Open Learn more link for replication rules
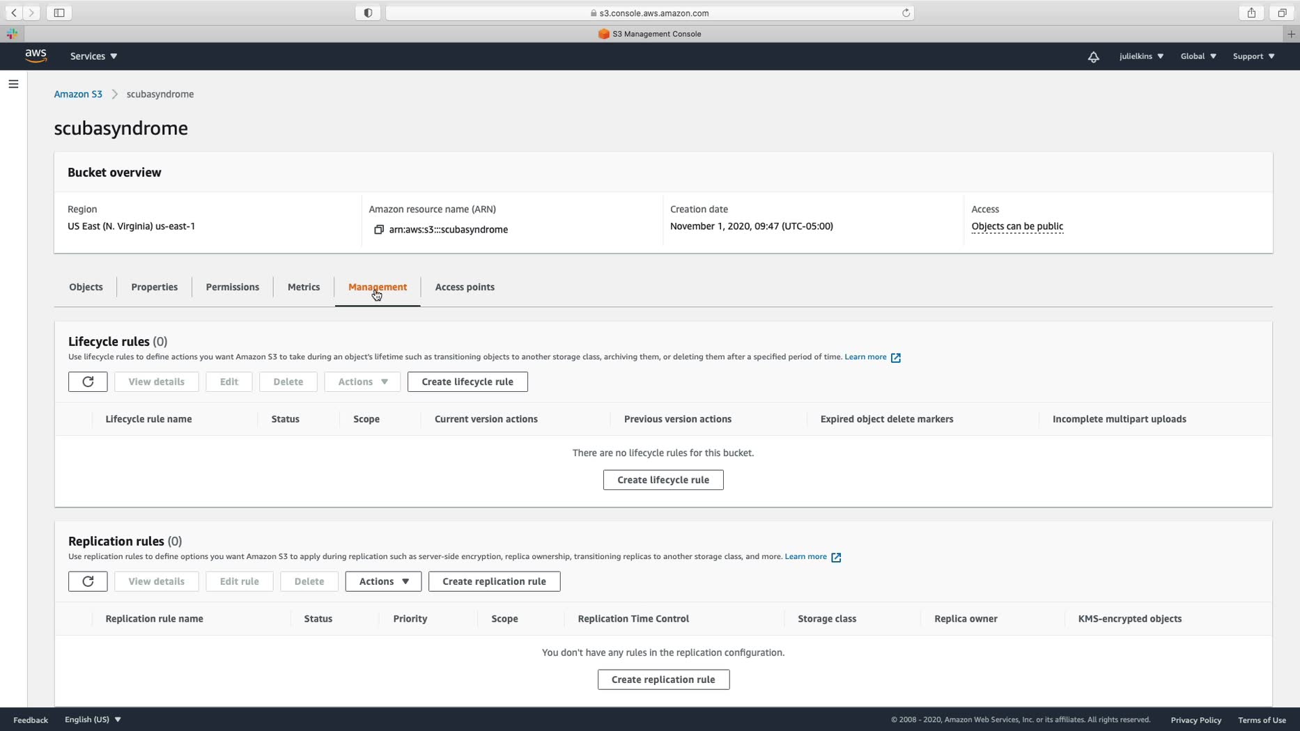1300x731 pixels. coord(805,557)
